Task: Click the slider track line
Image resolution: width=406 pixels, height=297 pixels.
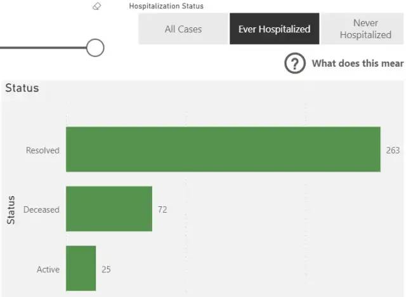Action: pos(43,48)
